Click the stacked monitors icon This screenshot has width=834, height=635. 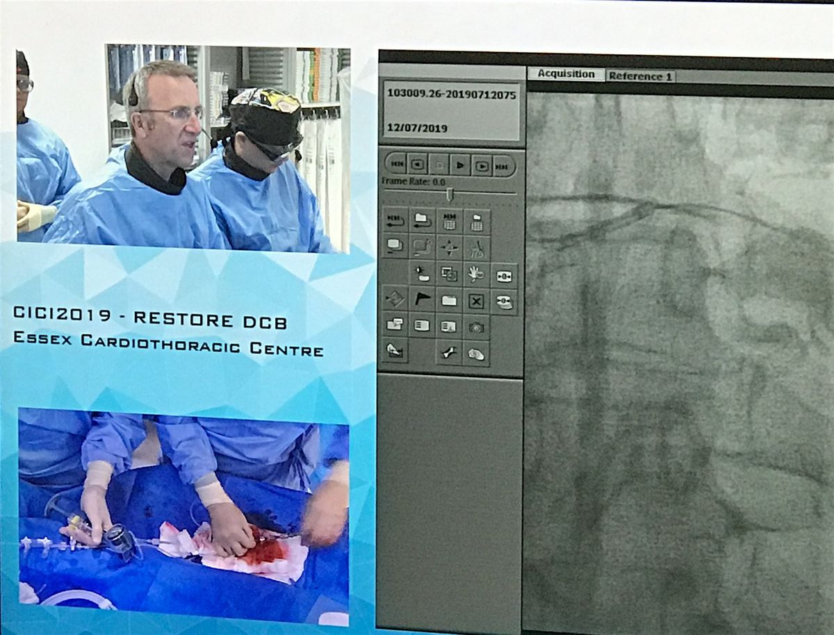pyautogui.click(x=395, y=246)
